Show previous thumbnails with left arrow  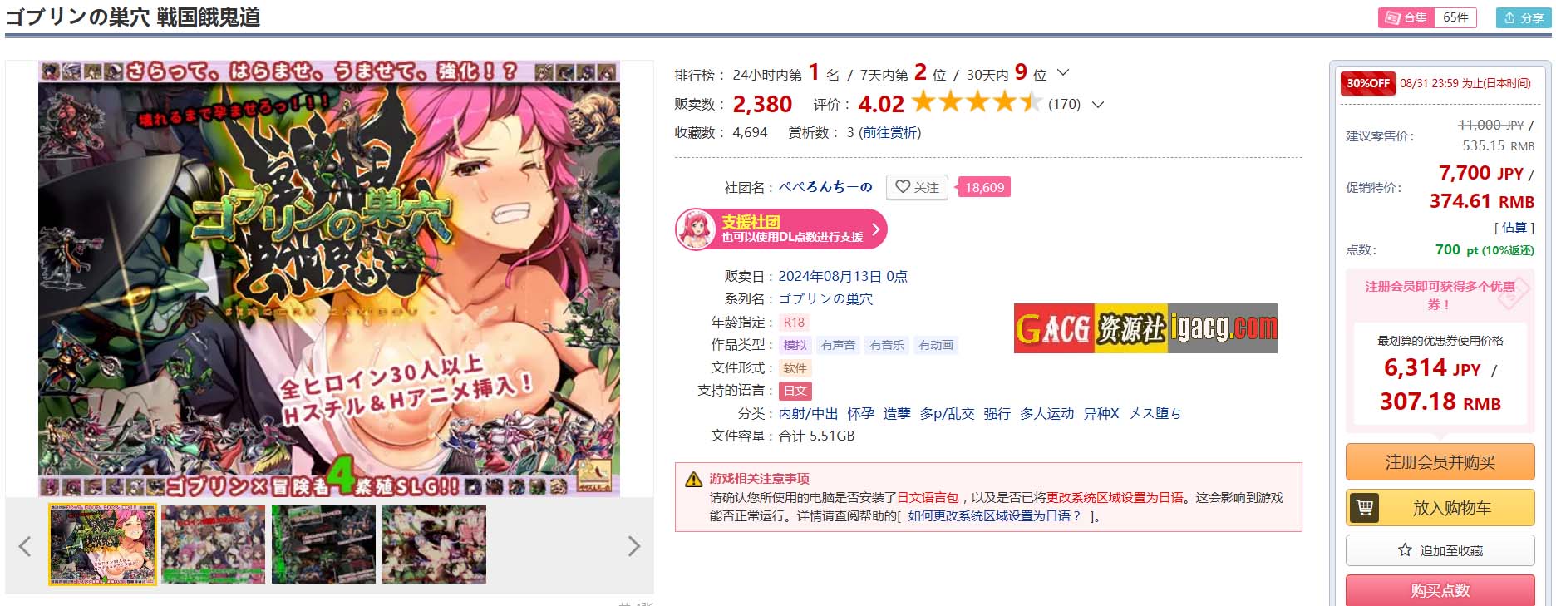click(x=25, y=546)
